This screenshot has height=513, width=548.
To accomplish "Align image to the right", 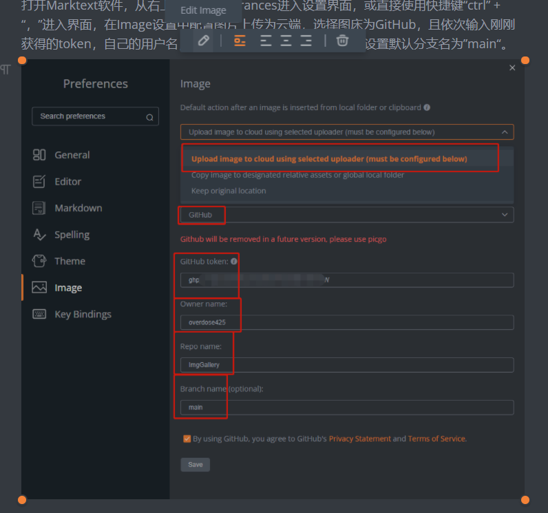I will [306, 41].
